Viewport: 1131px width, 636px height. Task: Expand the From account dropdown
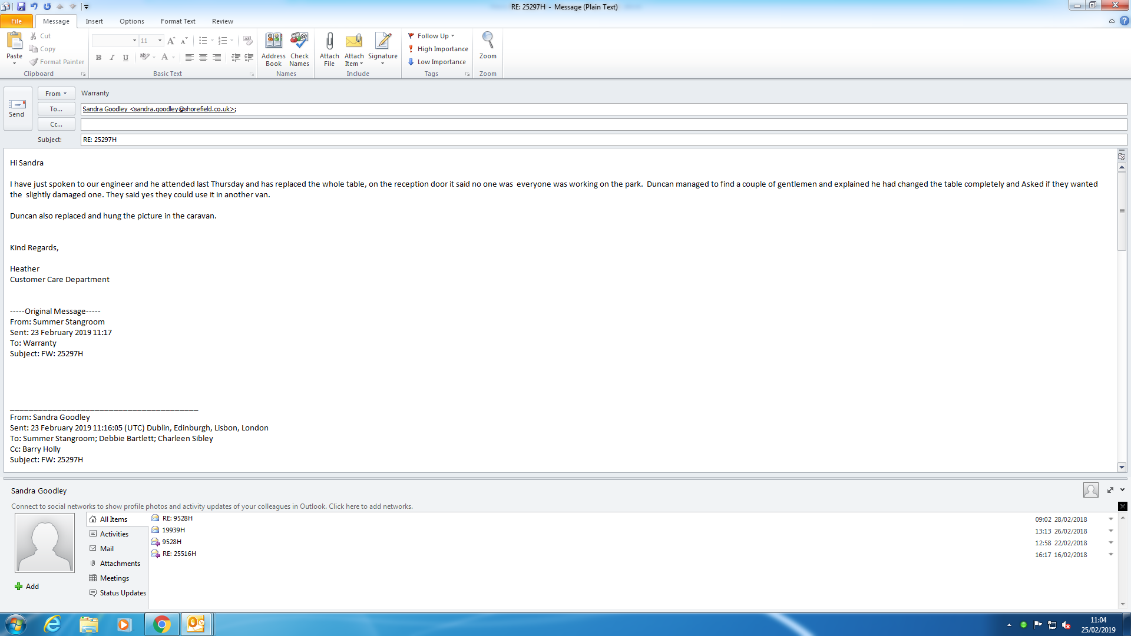coord(56,94)
